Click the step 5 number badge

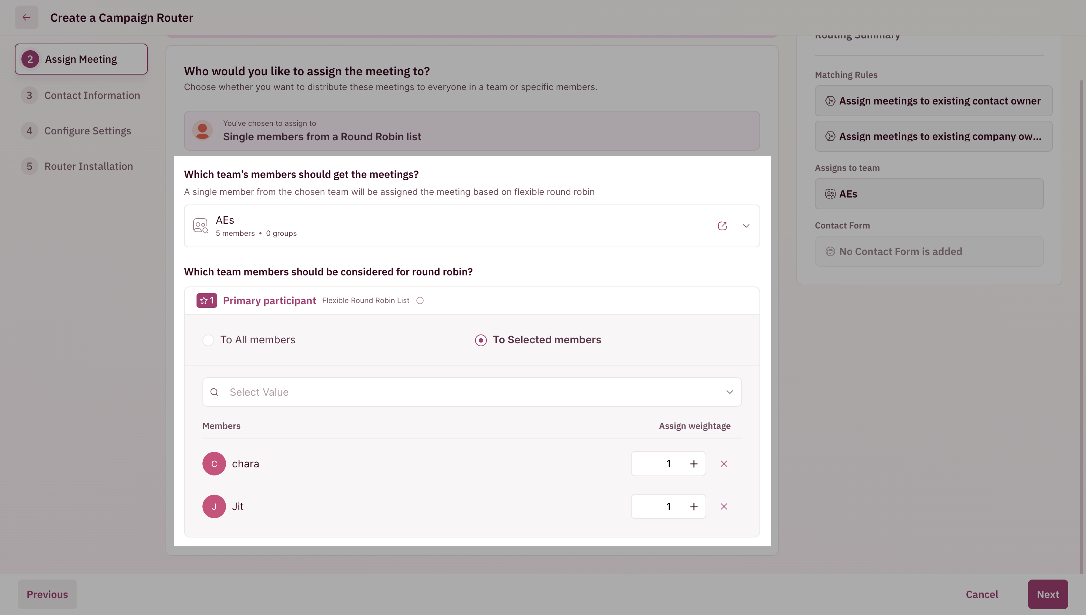point(29,166)
